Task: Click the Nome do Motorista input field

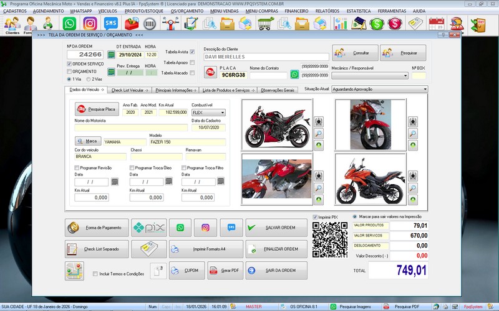Action: click(130, 128)
